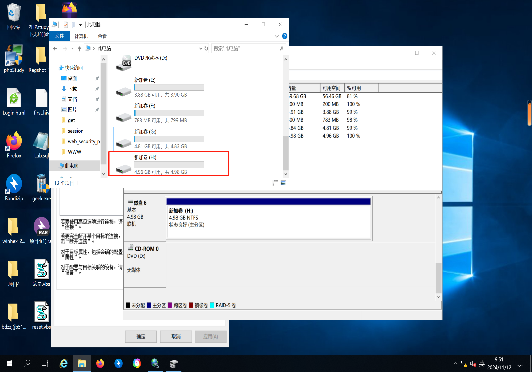Refresh the Explorer address bar

(x=206, y=48)
